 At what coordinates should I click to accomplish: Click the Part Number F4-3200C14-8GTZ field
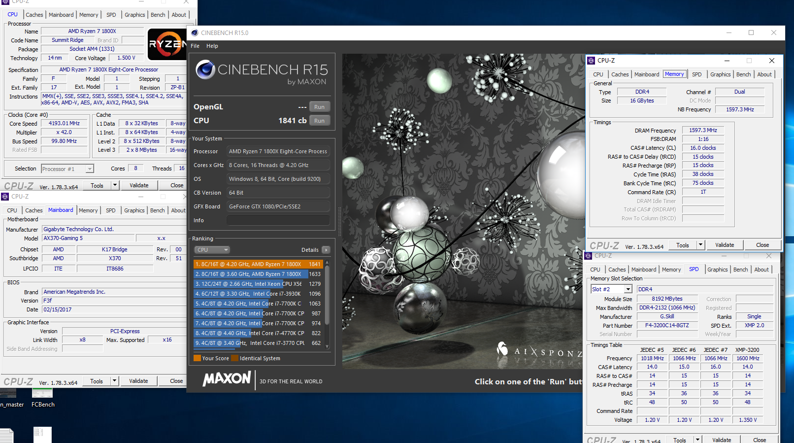tap(667, 326)
